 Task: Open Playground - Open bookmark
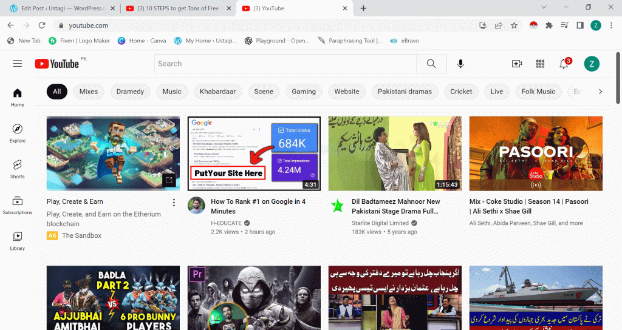point(277,41)
